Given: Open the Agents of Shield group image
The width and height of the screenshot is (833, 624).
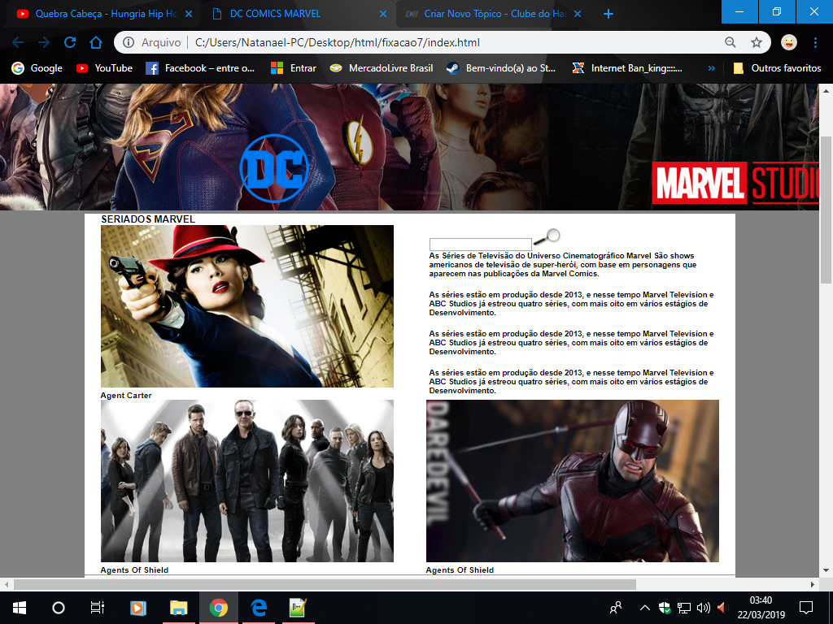Looking at the screenshot, I should point(247,481).
